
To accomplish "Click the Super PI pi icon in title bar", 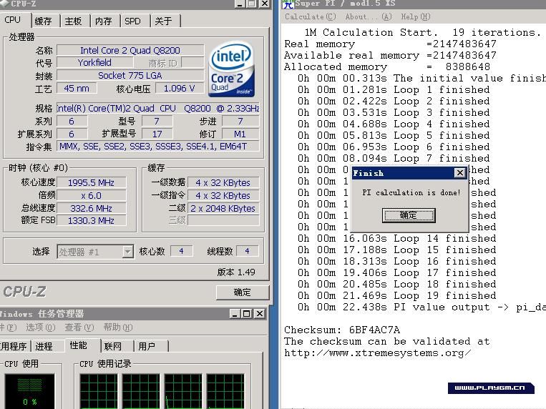I will 288,4.
